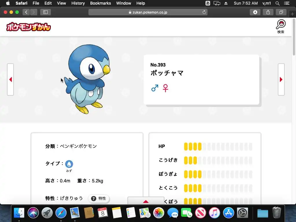Image resolution: width=296 pixels, height=222 pixels.
Task: Click the 重さ：5.2kg text
Action: click(90, 181)
